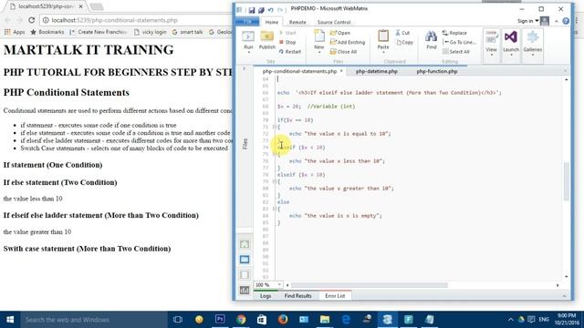Click the editor vertical scrollbar thumb
The width and height of the screenshot is (584, 328).
567,181
